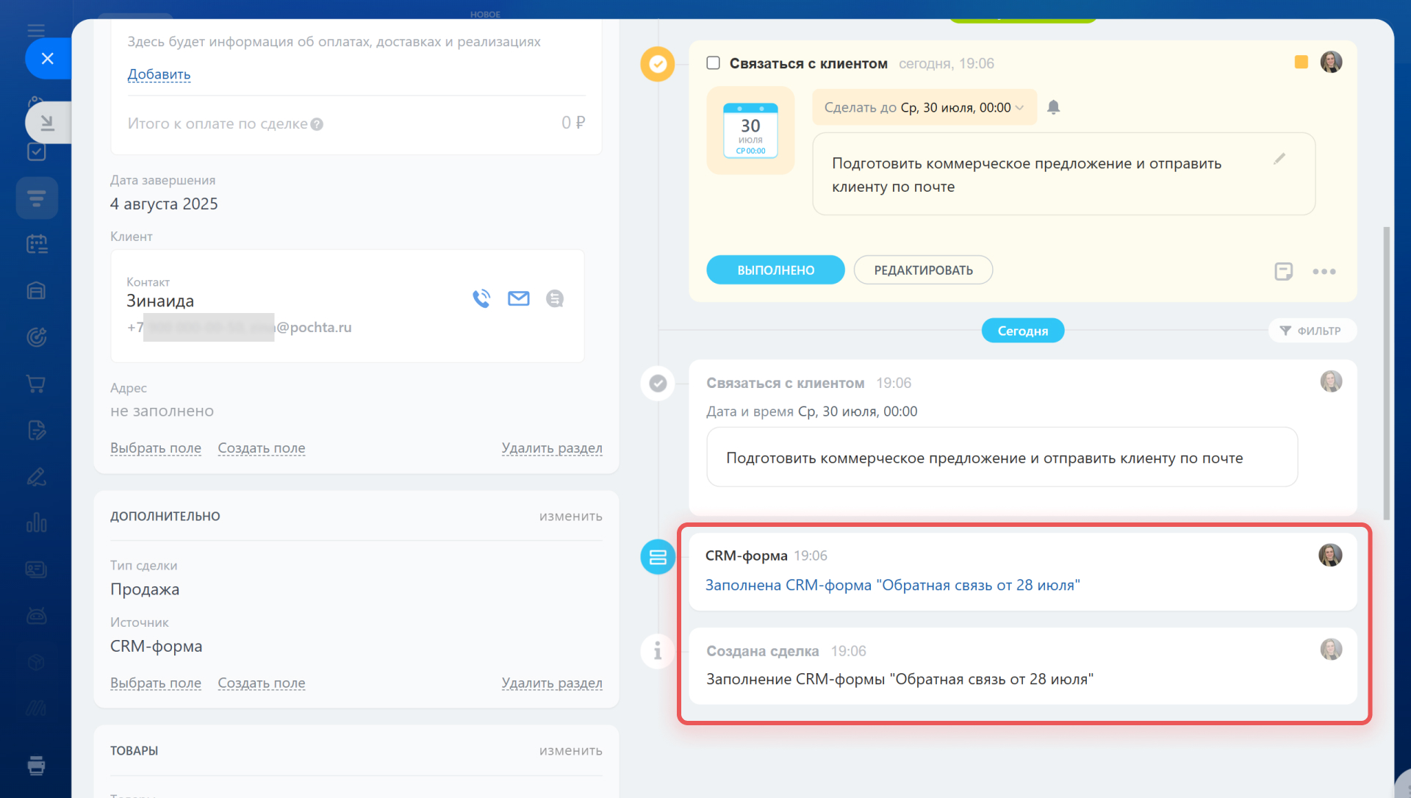Click the CRM-form timeline icon
Image resolution: width=1411 pixels, height=798 pixels.
tap(658, 557)
